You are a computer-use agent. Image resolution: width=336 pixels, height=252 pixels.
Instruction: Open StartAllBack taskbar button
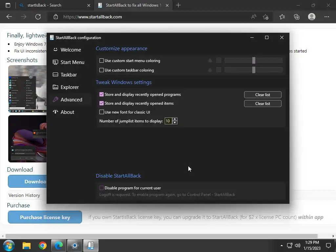click(91, 245)
